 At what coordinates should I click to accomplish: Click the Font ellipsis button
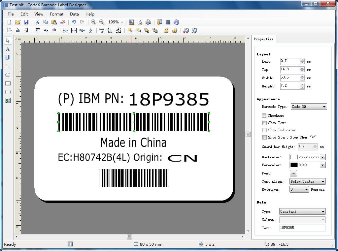(293, 173)
